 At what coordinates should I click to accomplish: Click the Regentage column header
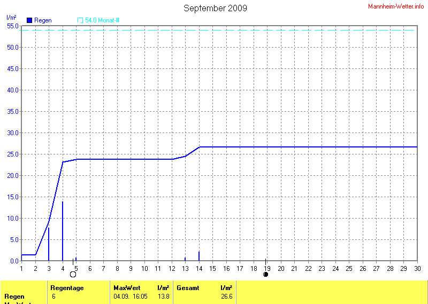click(67, 288)
